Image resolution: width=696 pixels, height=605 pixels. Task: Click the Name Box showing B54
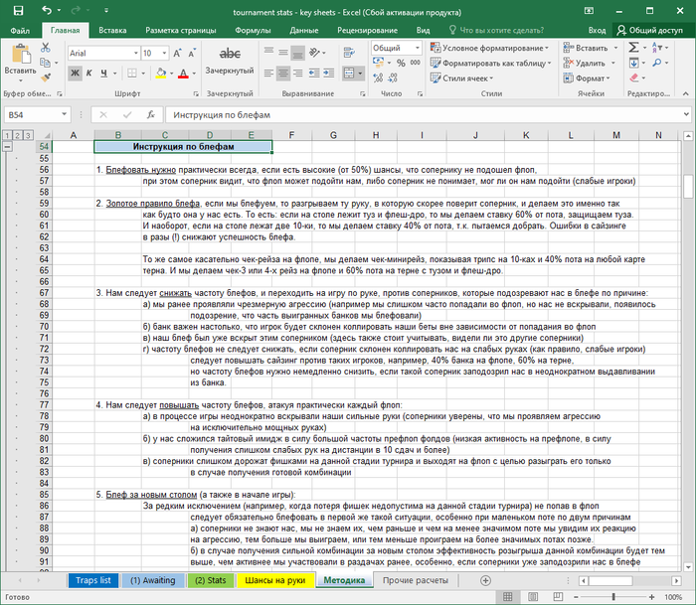pos(37,115)
